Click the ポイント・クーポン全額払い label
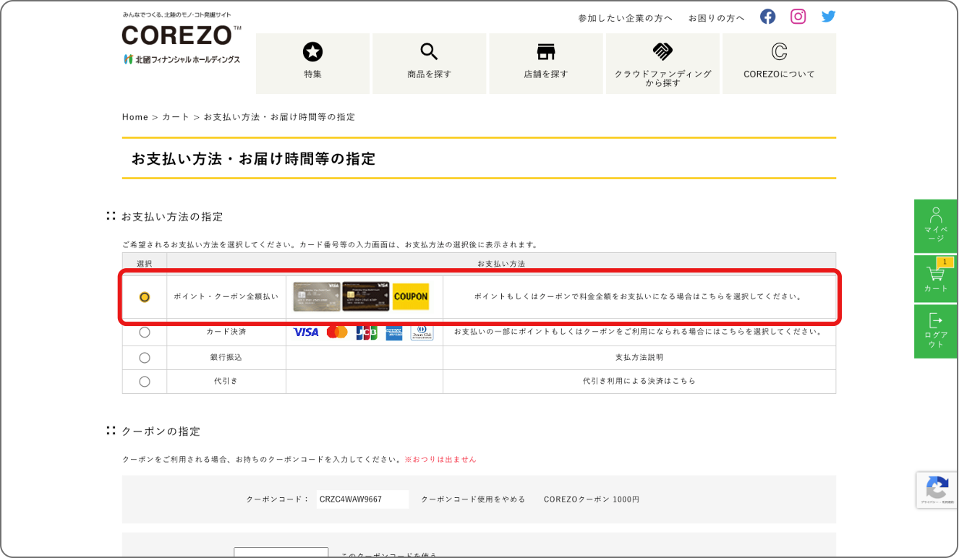Image resolution: width=959 pixels, height=558 pixels. pos(226,297)
